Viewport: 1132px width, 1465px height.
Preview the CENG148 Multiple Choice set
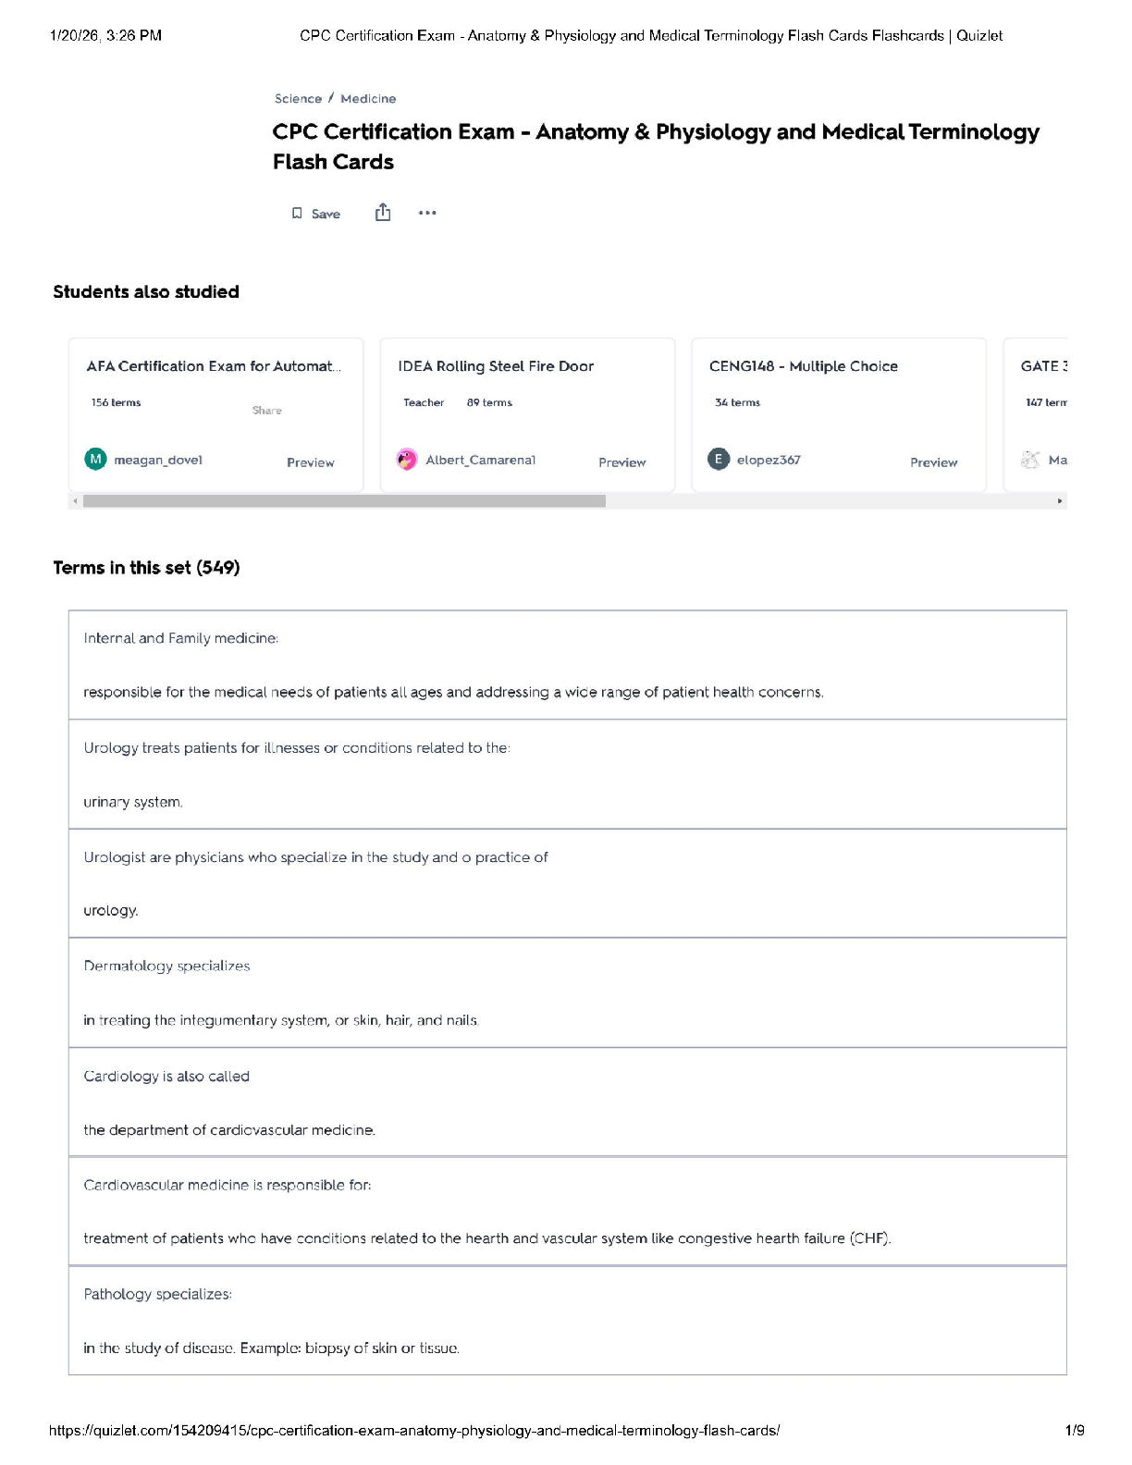pyautogui.click(x=933, y=462)
